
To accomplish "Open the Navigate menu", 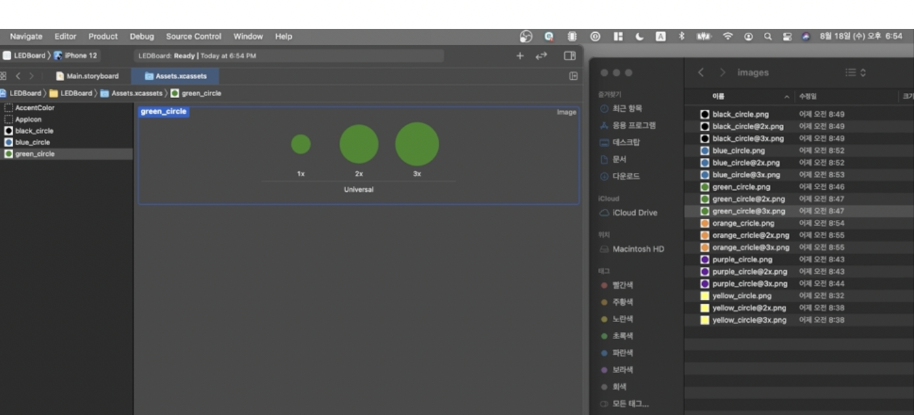I will click(26, 37).
